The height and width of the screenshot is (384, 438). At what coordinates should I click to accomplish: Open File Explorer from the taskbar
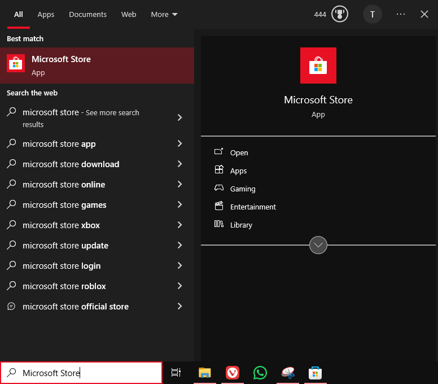point(204,373)
